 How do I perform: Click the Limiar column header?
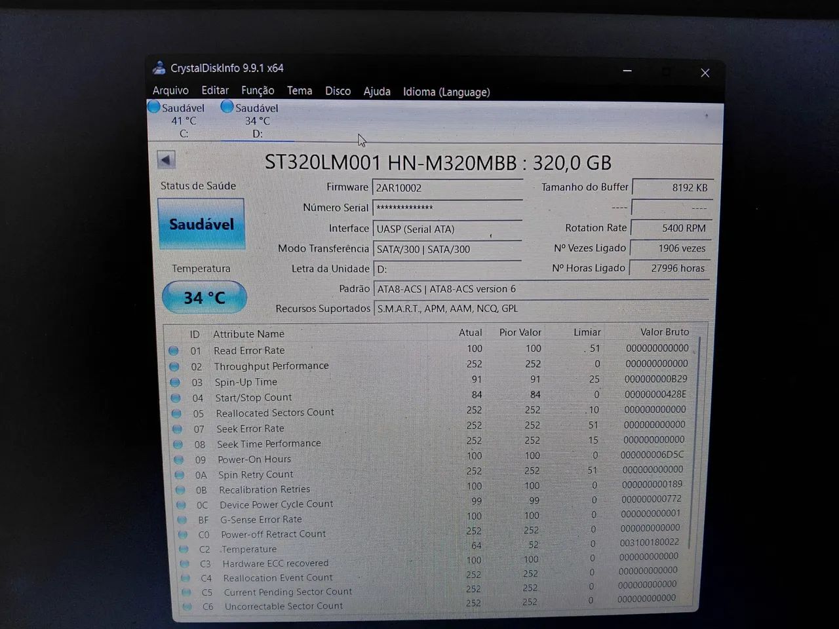tap(587, 332)
